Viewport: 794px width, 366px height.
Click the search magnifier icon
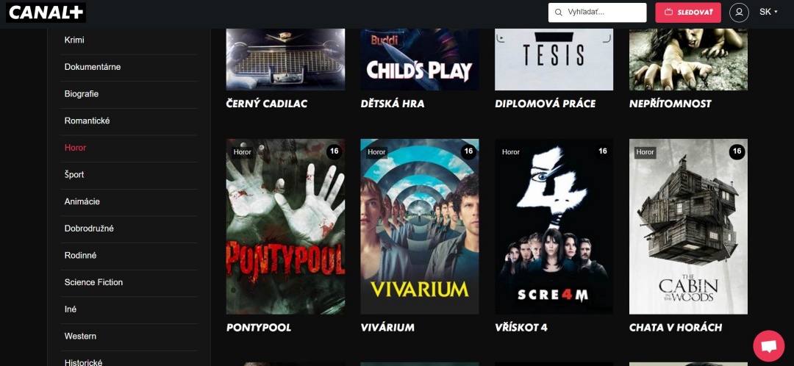point(559,12)
